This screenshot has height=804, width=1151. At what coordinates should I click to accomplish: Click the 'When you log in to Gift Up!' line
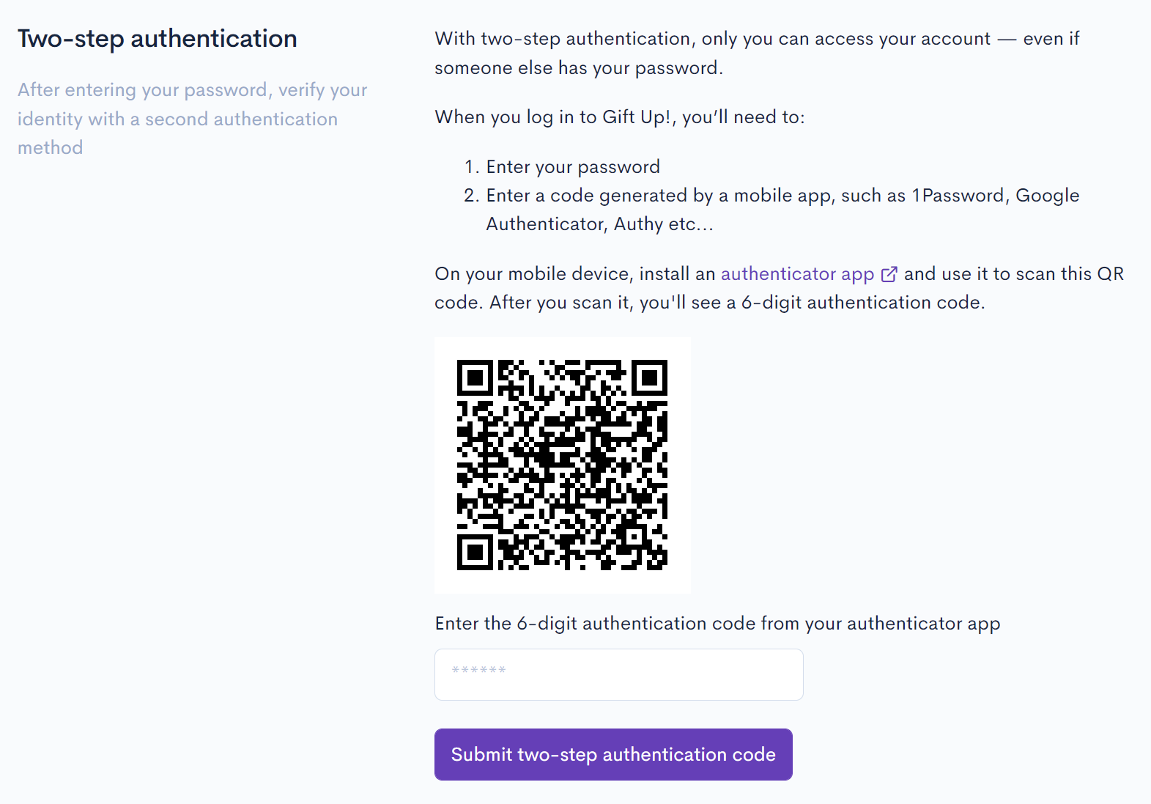(620, 117)
